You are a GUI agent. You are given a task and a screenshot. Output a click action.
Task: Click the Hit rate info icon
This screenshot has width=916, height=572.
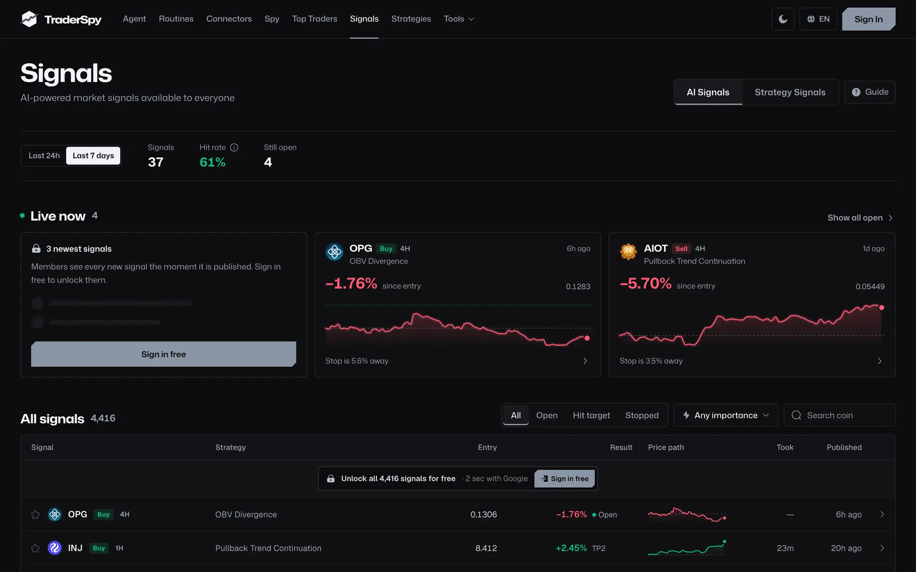[234, 147]
